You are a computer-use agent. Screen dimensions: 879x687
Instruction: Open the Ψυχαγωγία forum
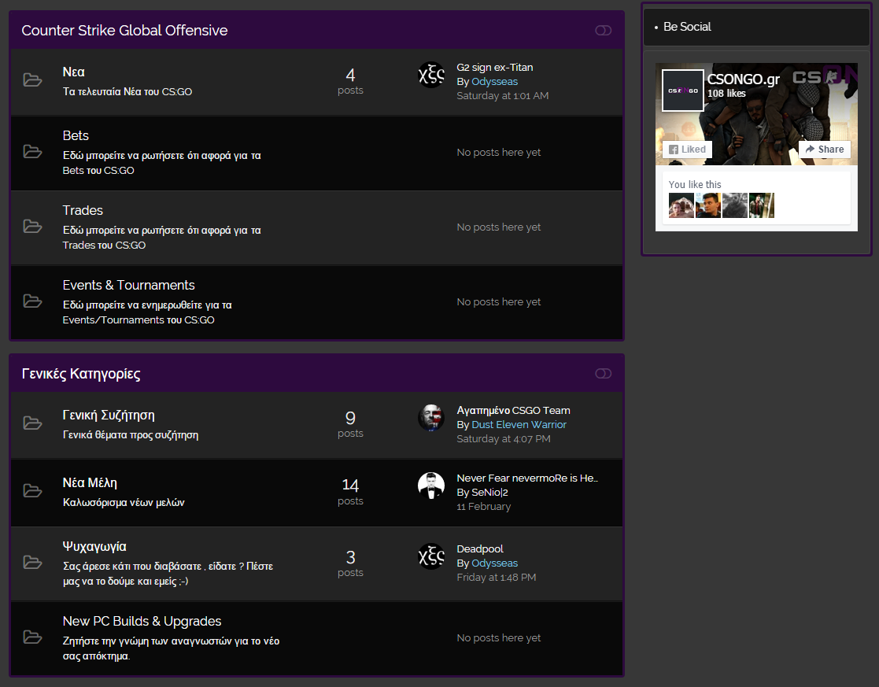(94, 547)
